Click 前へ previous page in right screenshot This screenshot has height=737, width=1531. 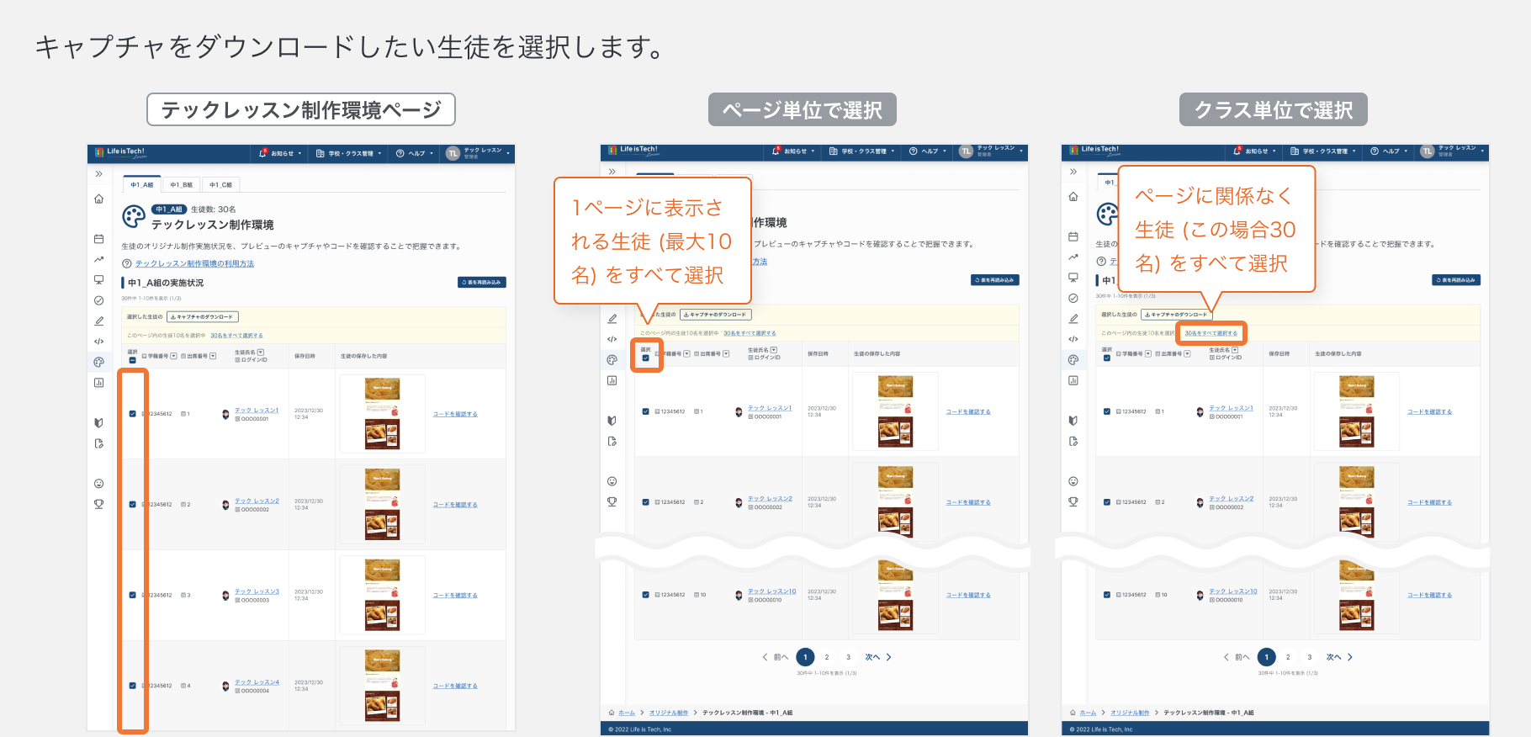pyautogui.click(x=1237, y=657)
